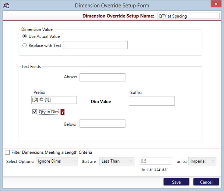Open the Ignore Dims dropdown
The width and height of the screenshot is (224, 191).
[x=57, y=161]
